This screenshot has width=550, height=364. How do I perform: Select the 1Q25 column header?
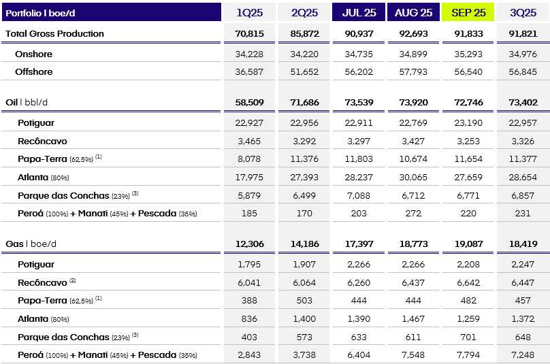pyautogui.click(x=249, y=12)
